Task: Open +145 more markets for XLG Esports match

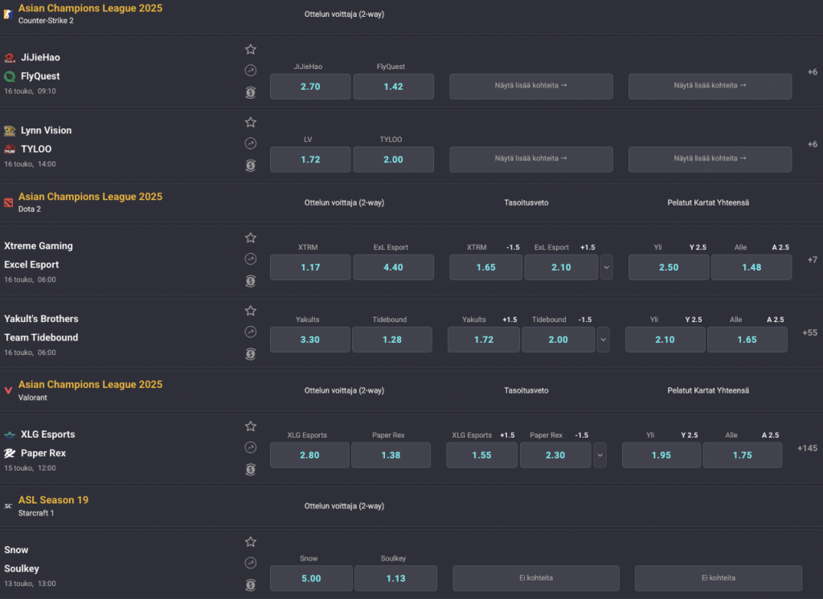Action: [x=807, y=448]
